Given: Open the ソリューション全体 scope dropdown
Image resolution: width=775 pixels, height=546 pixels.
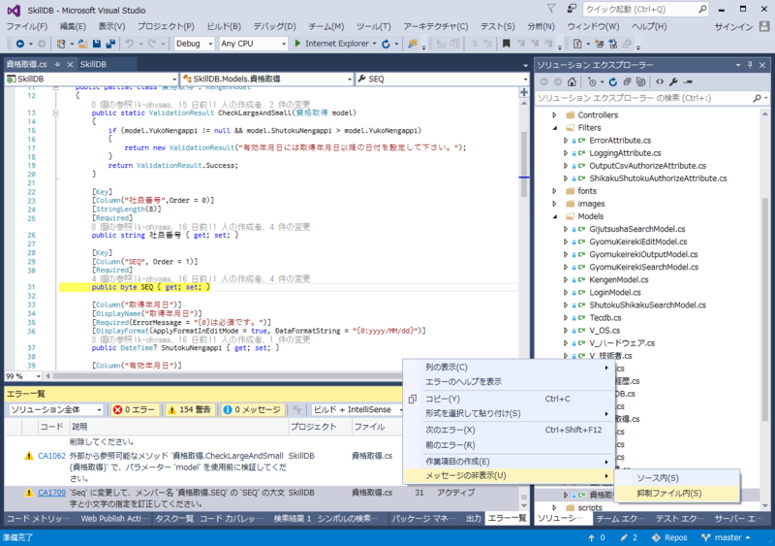Looking at the screenshot, I should 56,410.
